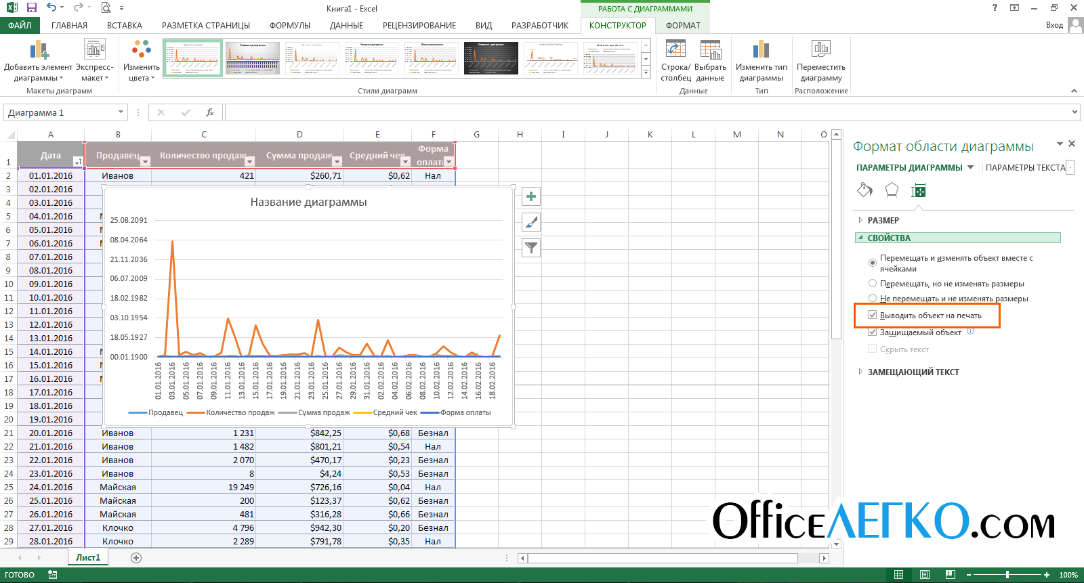The width and height of the screenshot is (1084, 583).
Task: Open filter dropdown for Сумма продаж column
Action: click(x=337, y=162)
